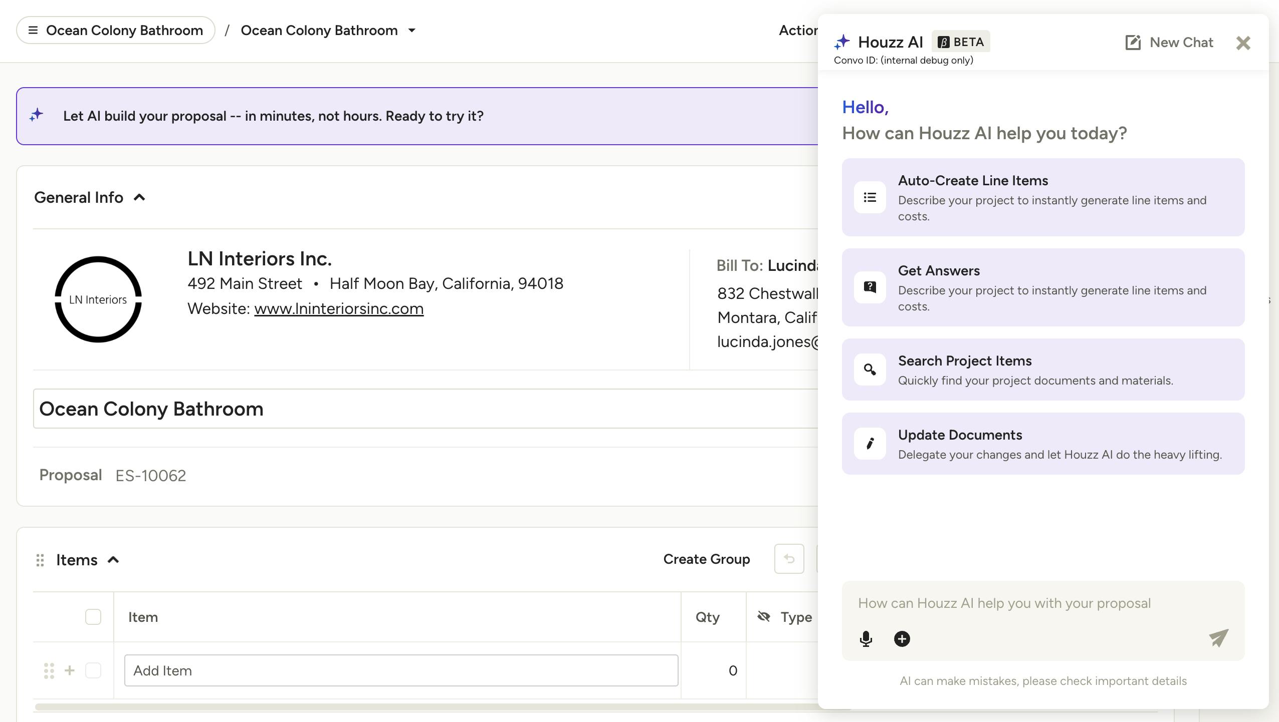1279x722 pixels.
Task: Click the plus icon in the Add Item row
Action: pos(70,670)
